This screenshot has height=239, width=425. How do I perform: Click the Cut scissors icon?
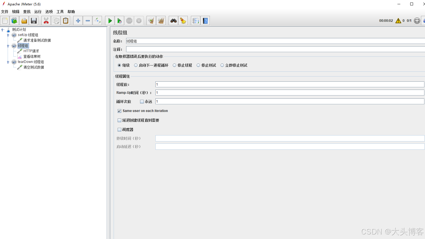tap(46, 21)
